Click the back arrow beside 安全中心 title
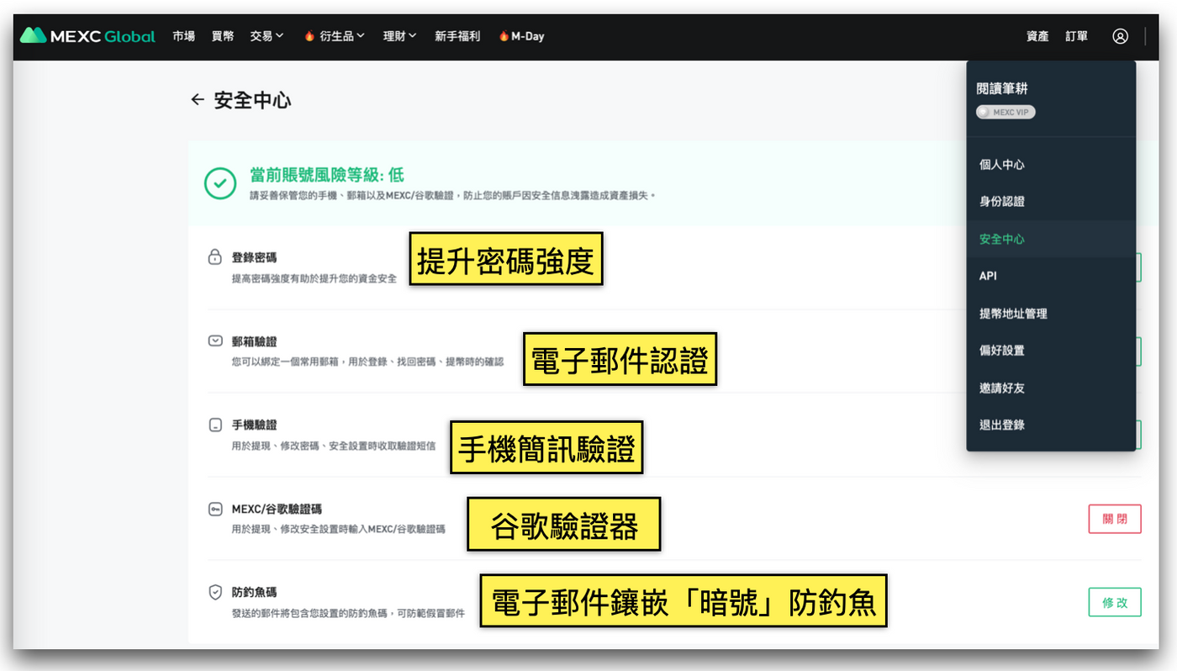This screenshot has height=671, width=1177. 196,99
